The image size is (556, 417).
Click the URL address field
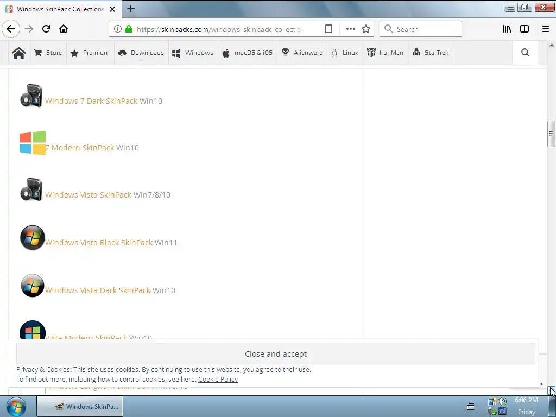click(219, 29)
